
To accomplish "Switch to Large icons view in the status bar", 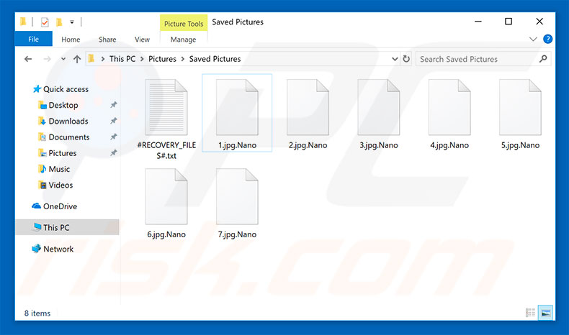I will (545, 313).
